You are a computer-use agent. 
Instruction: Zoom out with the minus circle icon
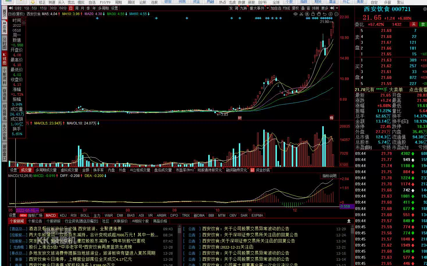coord(337,14)
